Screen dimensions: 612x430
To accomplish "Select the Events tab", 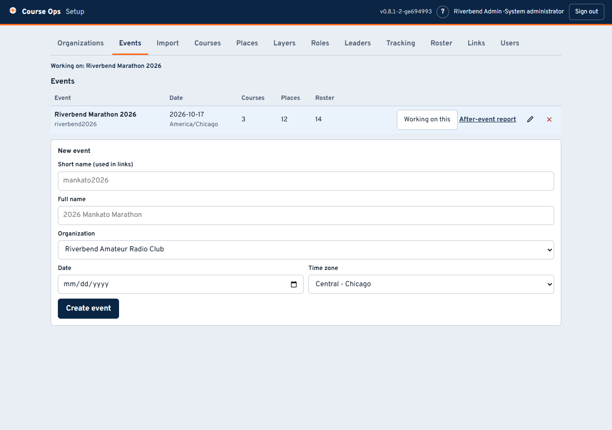I will tap(130, 43).
